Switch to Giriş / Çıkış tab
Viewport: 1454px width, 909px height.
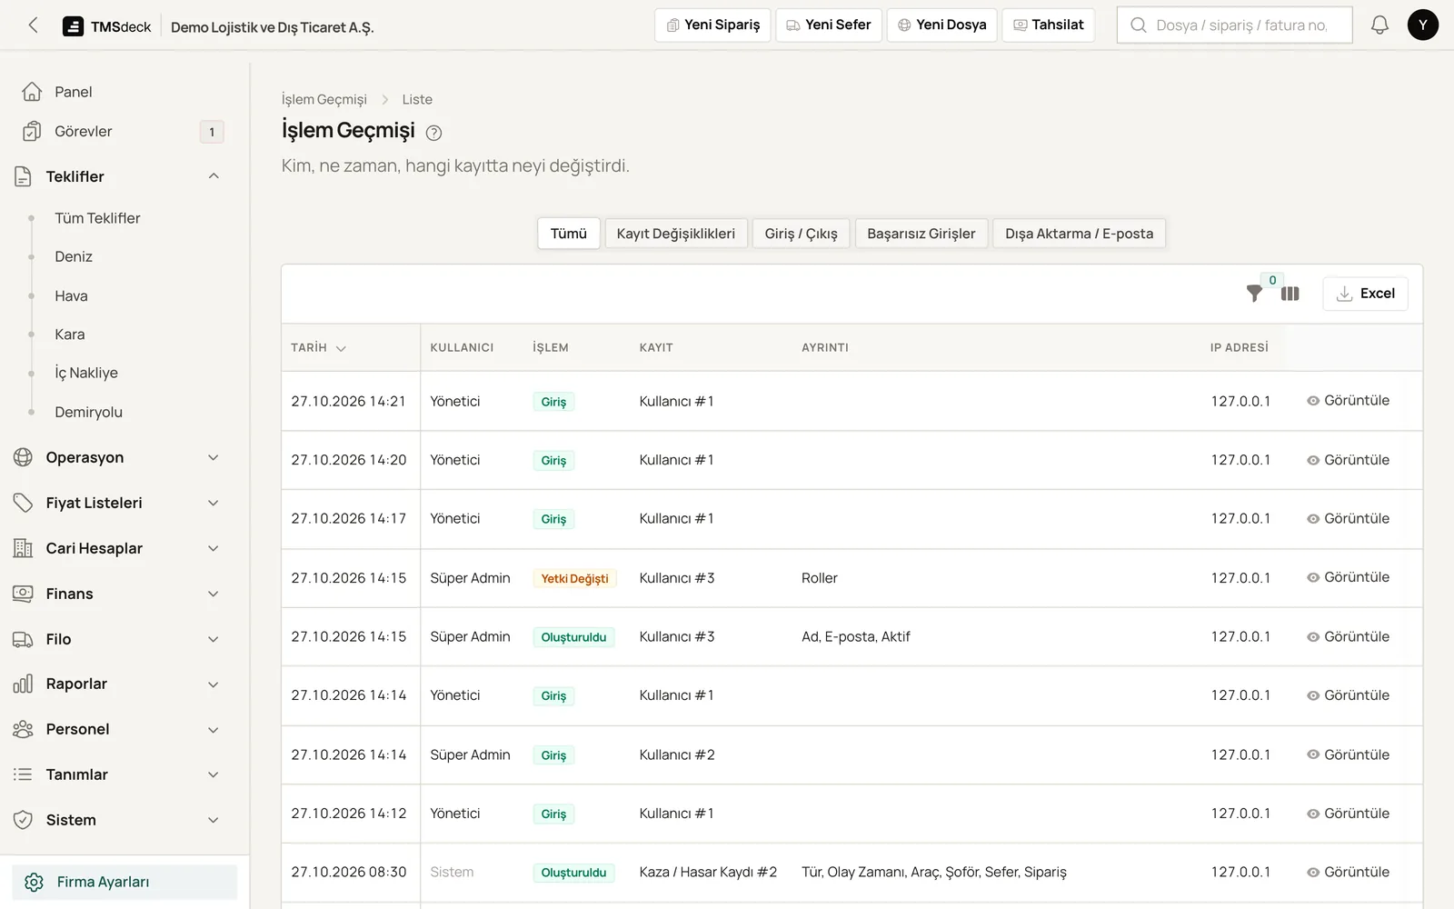click(802, 234)
